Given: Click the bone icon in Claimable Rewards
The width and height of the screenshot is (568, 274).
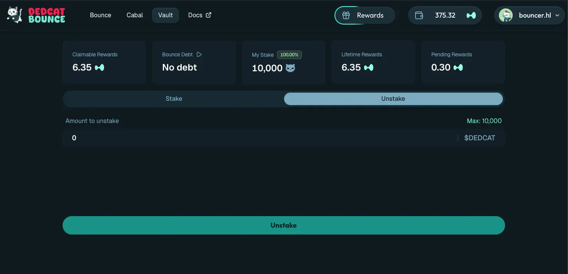Looking at the screenshot, I should pyautogui.click(x=99, y=67).
